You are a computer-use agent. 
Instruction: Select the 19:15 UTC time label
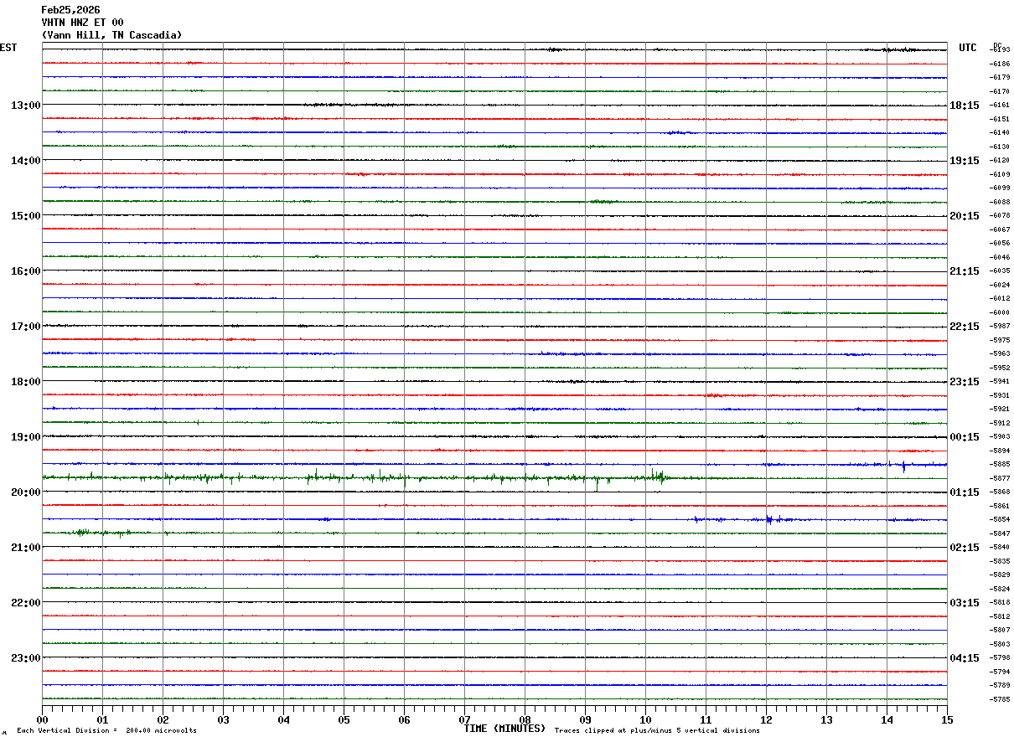(965, 161)
